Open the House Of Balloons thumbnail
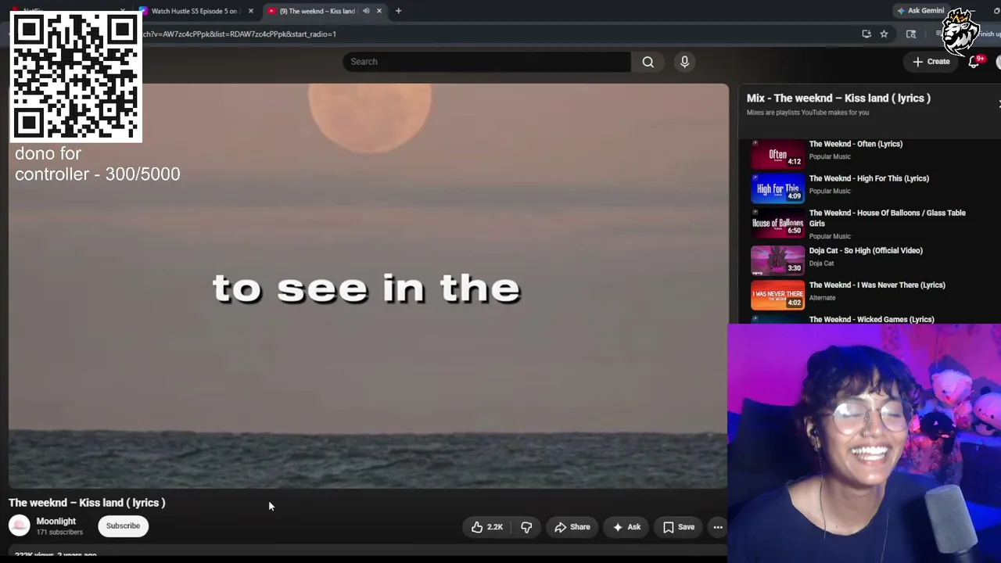The width and height of the screenshot is (1001, 563). (777, 224)
